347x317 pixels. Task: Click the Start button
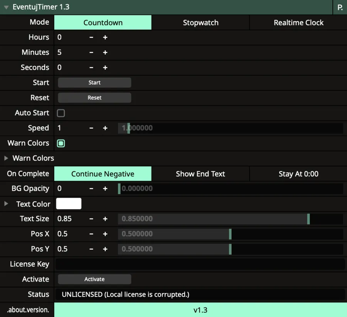[x=94, y=82]
